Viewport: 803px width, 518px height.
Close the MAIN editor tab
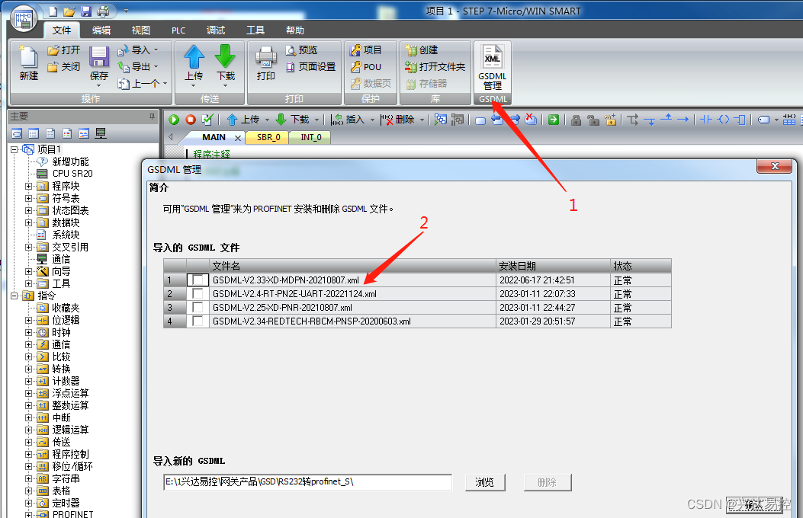tap(238, 138)
